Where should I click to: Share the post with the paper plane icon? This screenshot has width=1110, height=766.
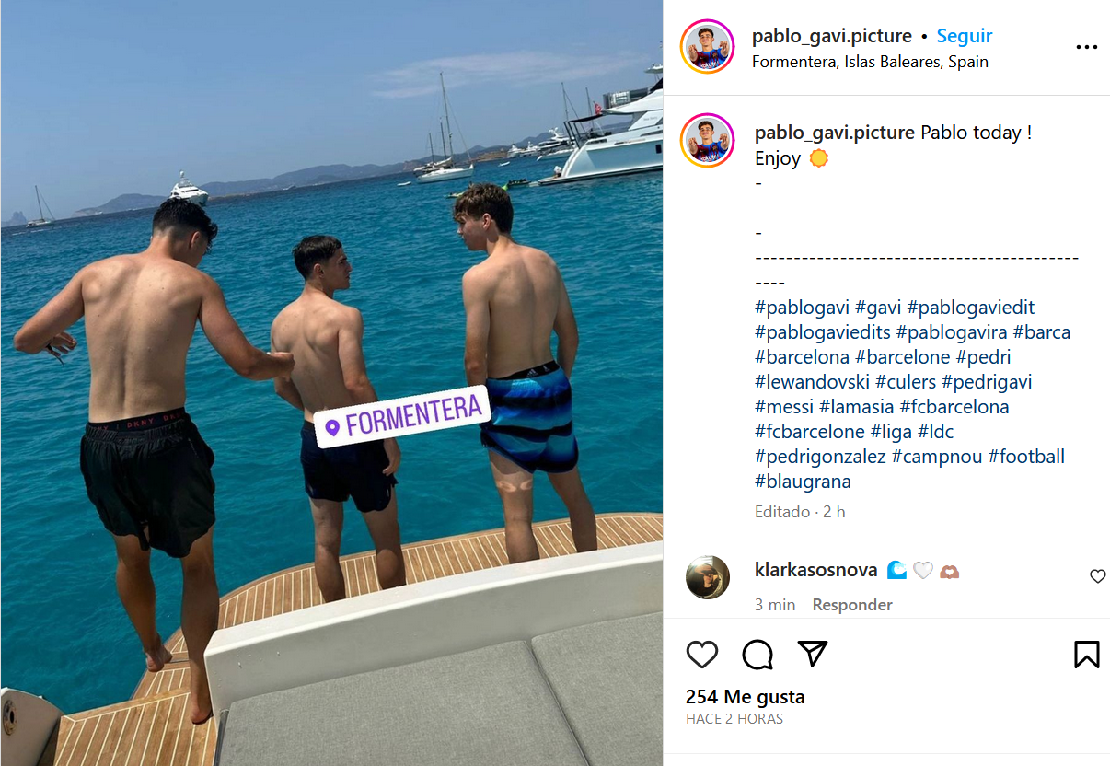pos(812,654)
